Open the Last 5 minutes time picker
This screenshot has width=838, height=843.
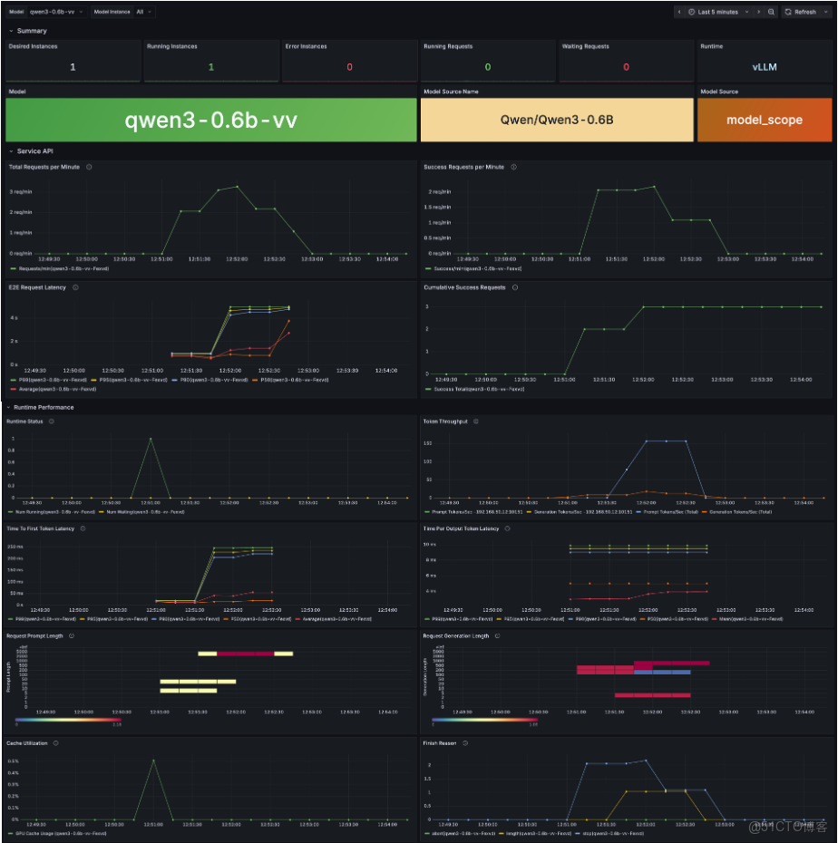pos(718,12)
